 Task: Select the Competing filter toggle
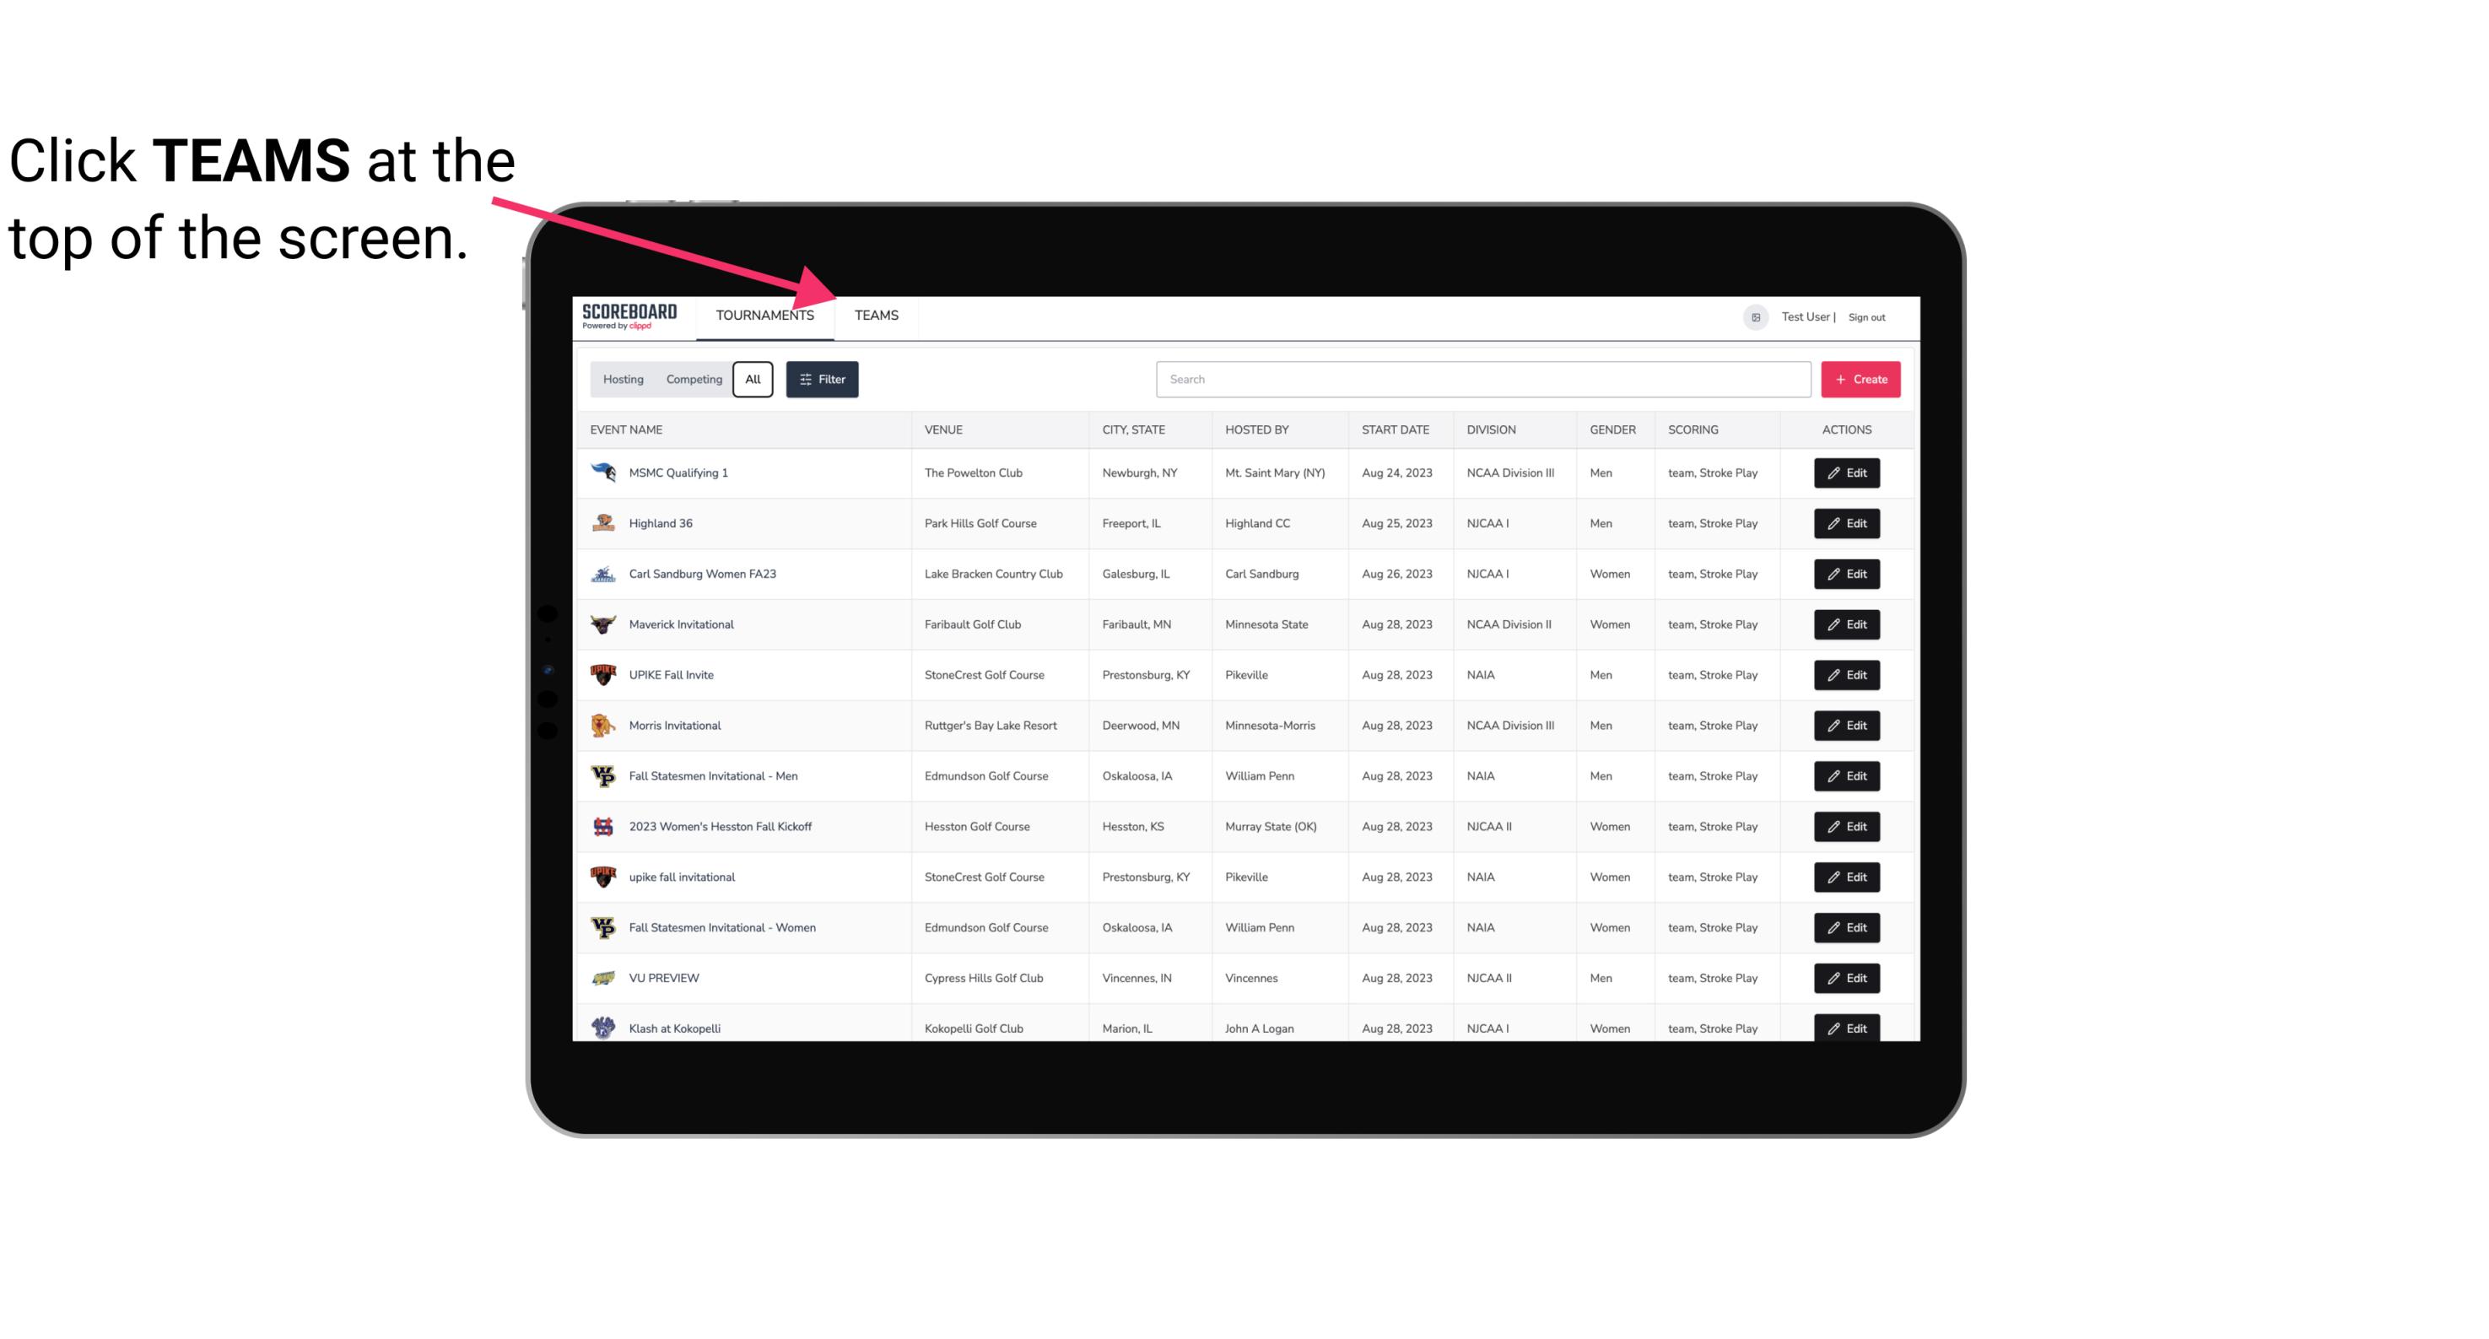point(693,380)
